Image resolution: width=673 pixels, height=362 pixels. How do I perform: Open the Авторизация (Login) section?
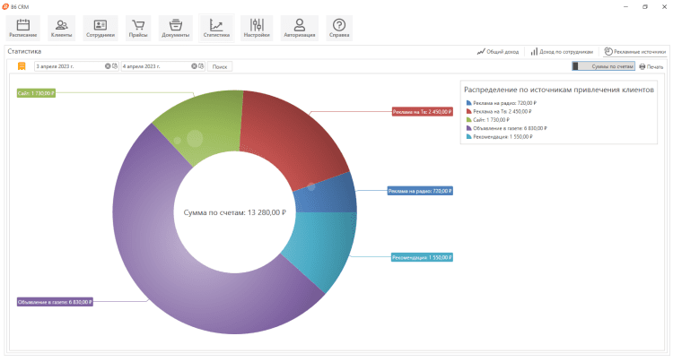pos(299,28)
